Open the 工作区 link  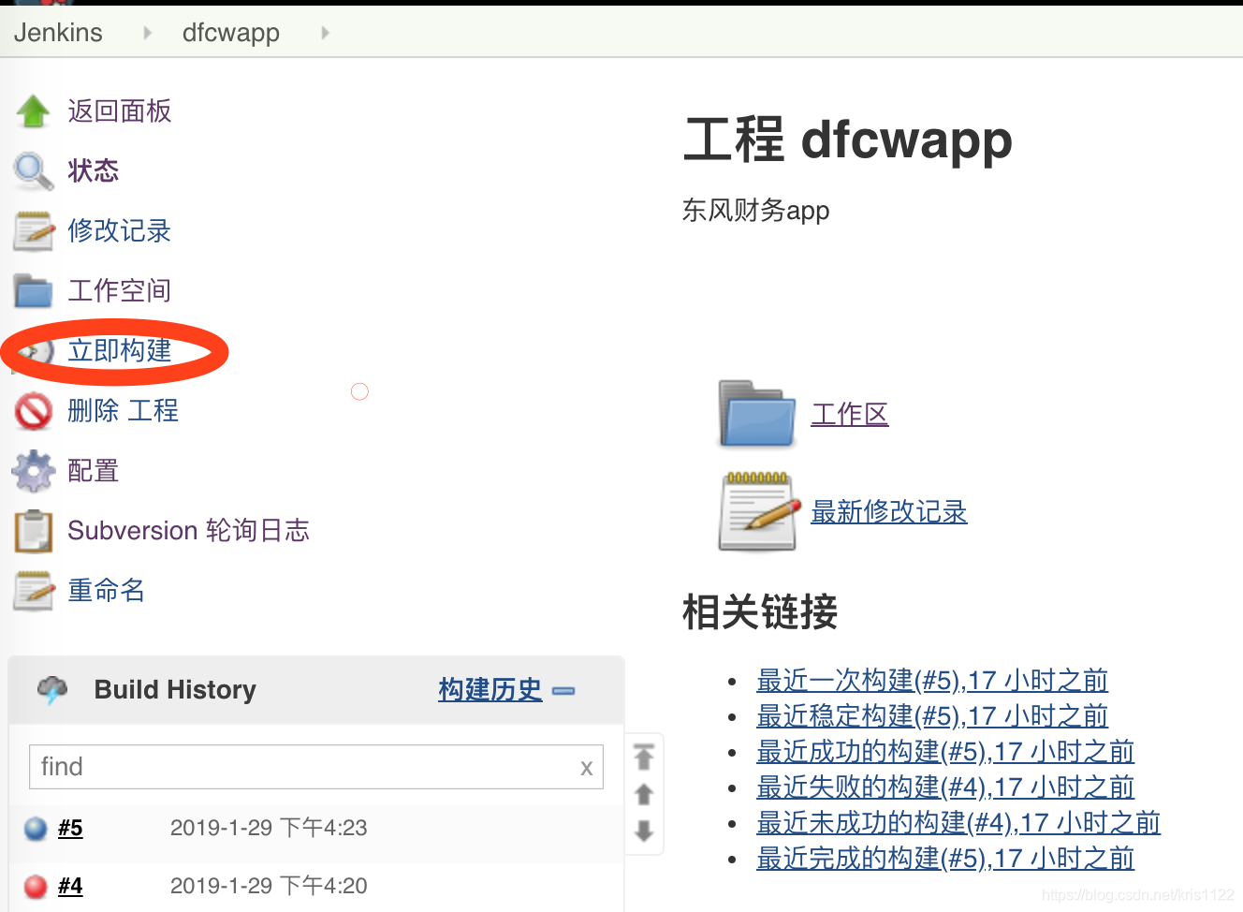point(850,415)
